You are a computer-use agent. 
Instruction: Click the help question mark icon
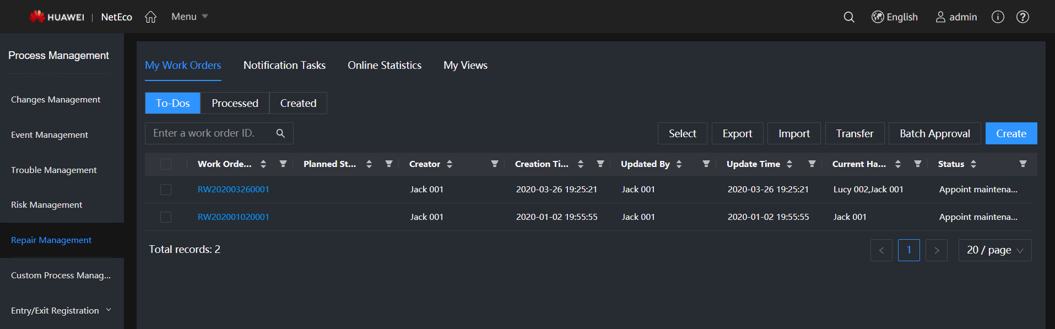pos(1022,17)
